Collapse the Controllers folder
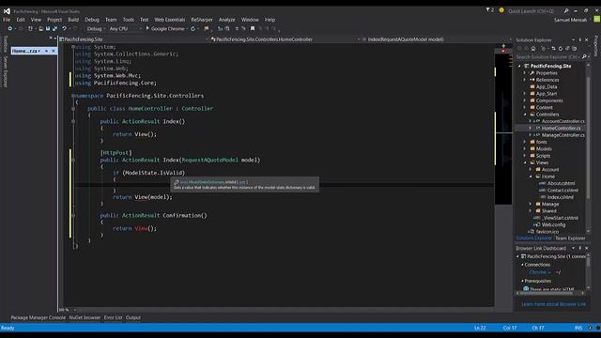601x338 pixels. (525, 115)
